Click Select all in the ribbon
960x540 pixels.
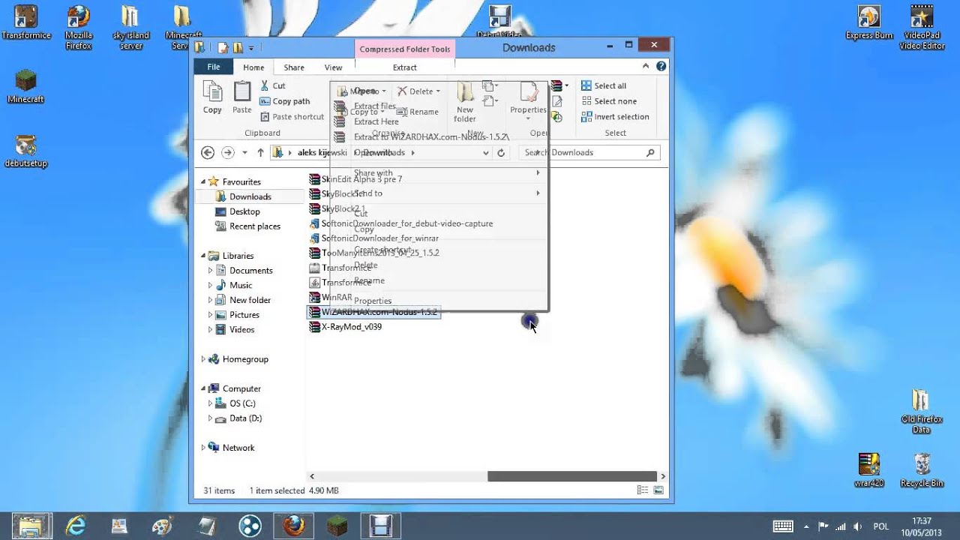point(604,85)
